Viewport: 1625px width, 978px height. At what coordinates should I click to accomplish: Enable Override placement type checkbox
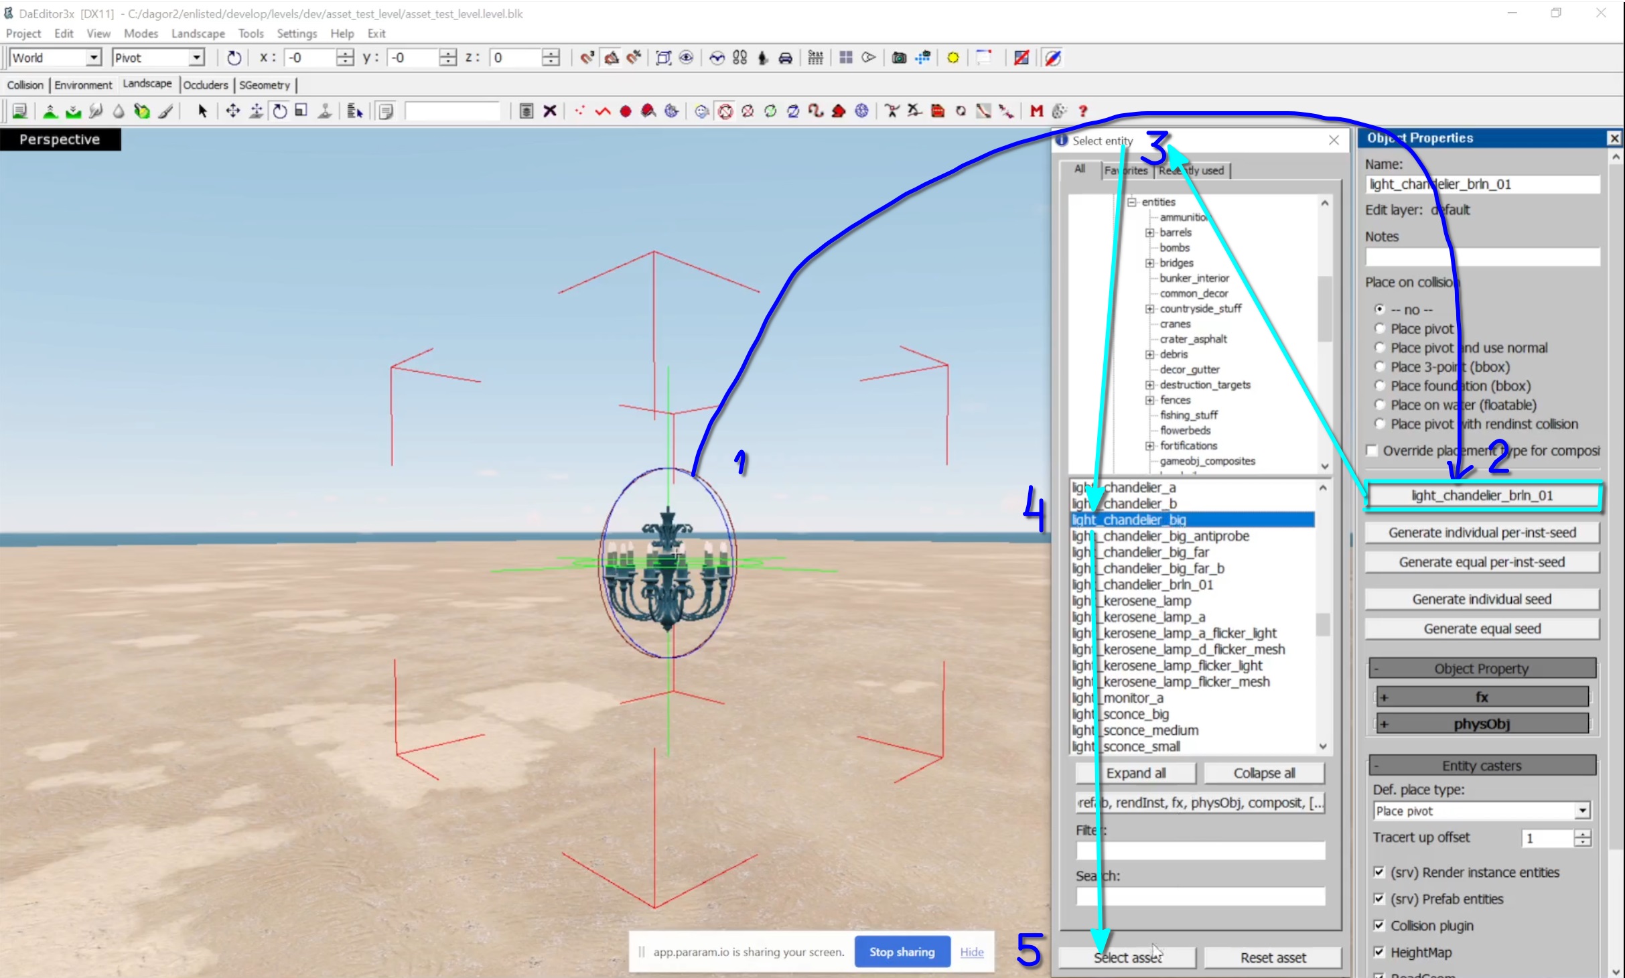(1372, 450)
